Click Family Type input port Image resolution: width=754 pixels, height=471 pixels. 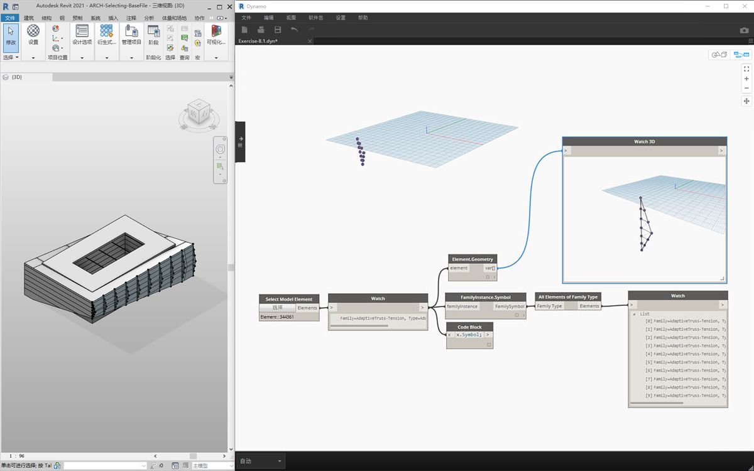(549, 306)
